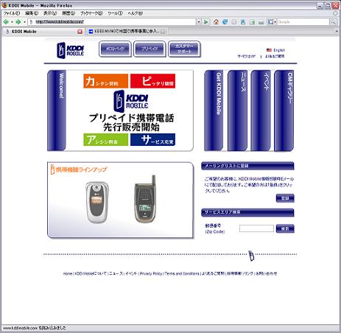Reload the page with the blue refresh icon

point(225,22)
